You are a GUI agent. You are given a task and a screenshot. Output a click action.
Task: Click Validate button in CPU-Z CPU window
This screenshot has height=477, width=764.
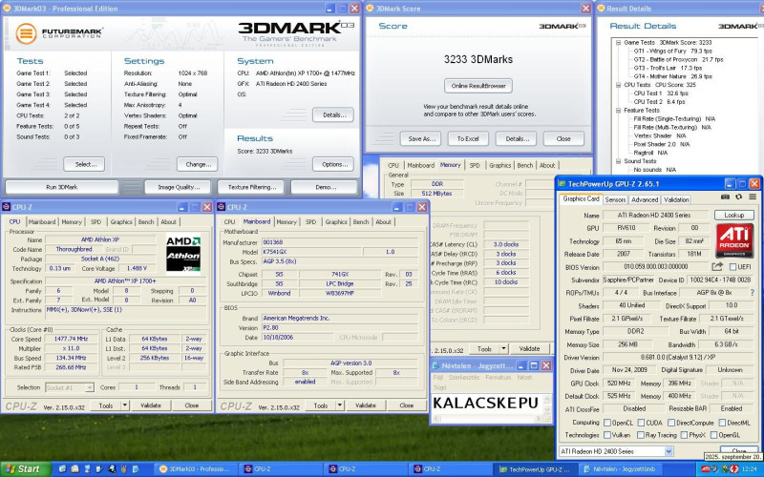tap(151, 404)
